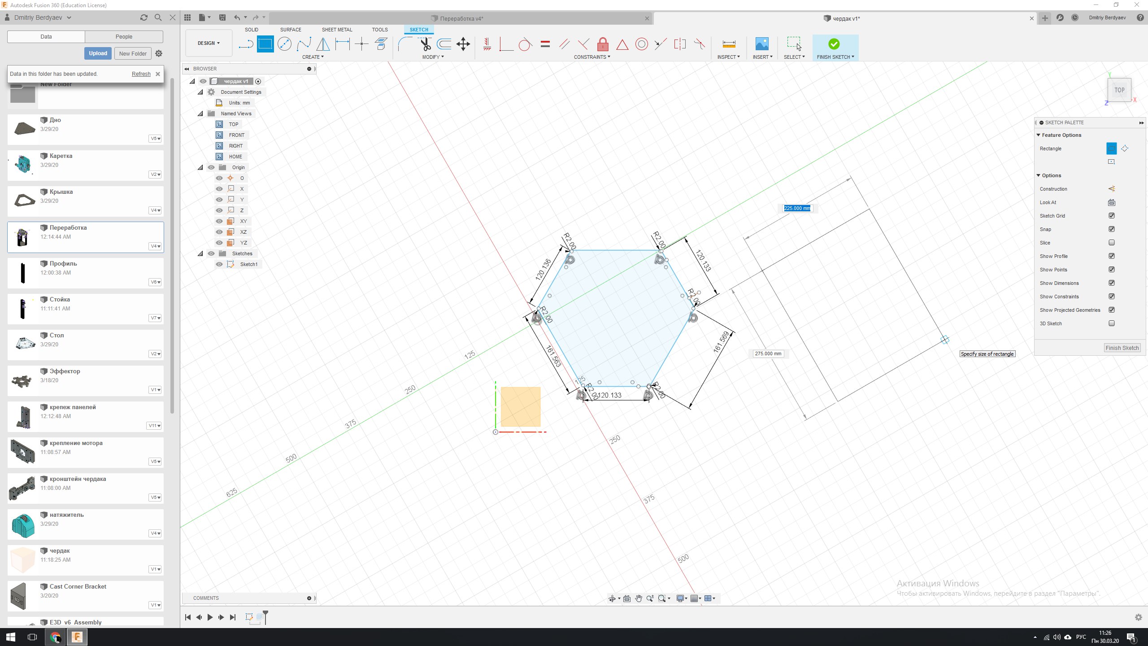Apply the Parallel constraint
Viewport: 1148px width, 646px height.
(x=564, y=44)
